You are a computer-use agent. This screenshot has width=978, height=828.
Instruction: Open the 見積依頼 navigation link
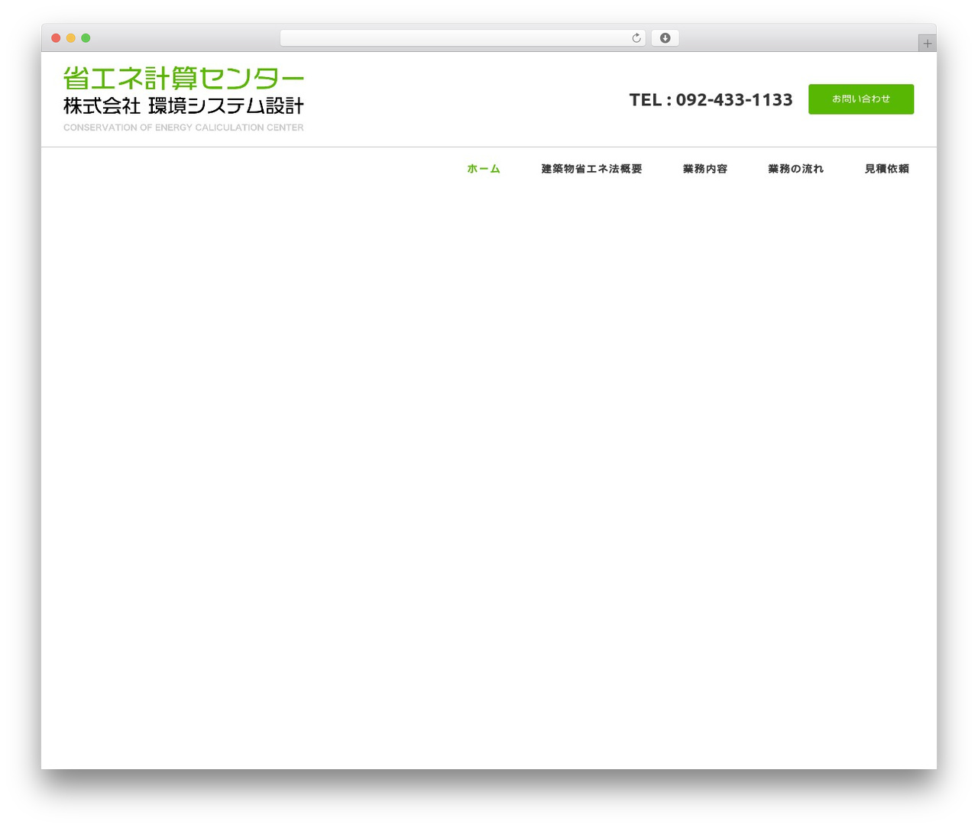pyautogui.click(x=887, y=169)
